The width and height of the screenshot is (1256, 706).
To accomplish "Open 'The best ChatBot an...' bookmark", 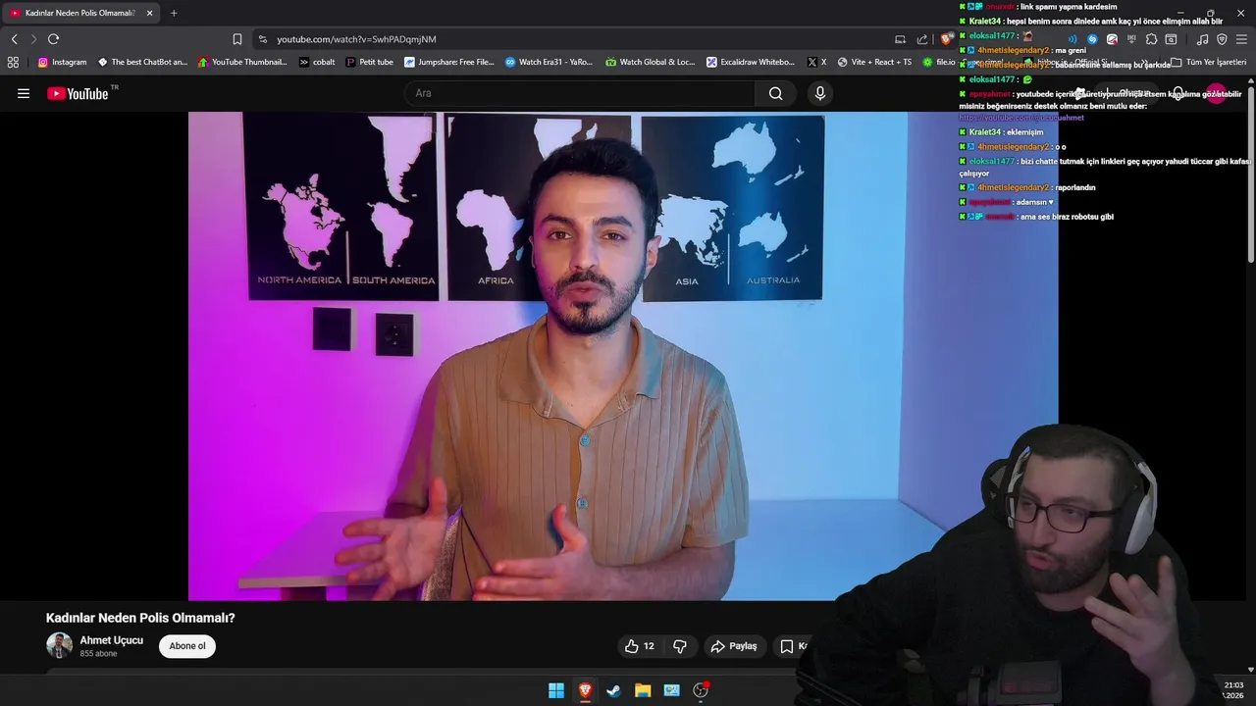I will [x=142, y=62].
